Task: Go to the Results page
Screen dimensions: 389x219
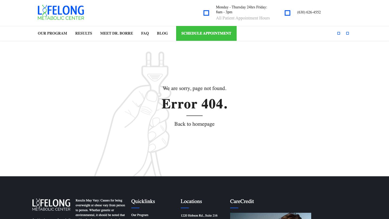Action: (83, 33)
